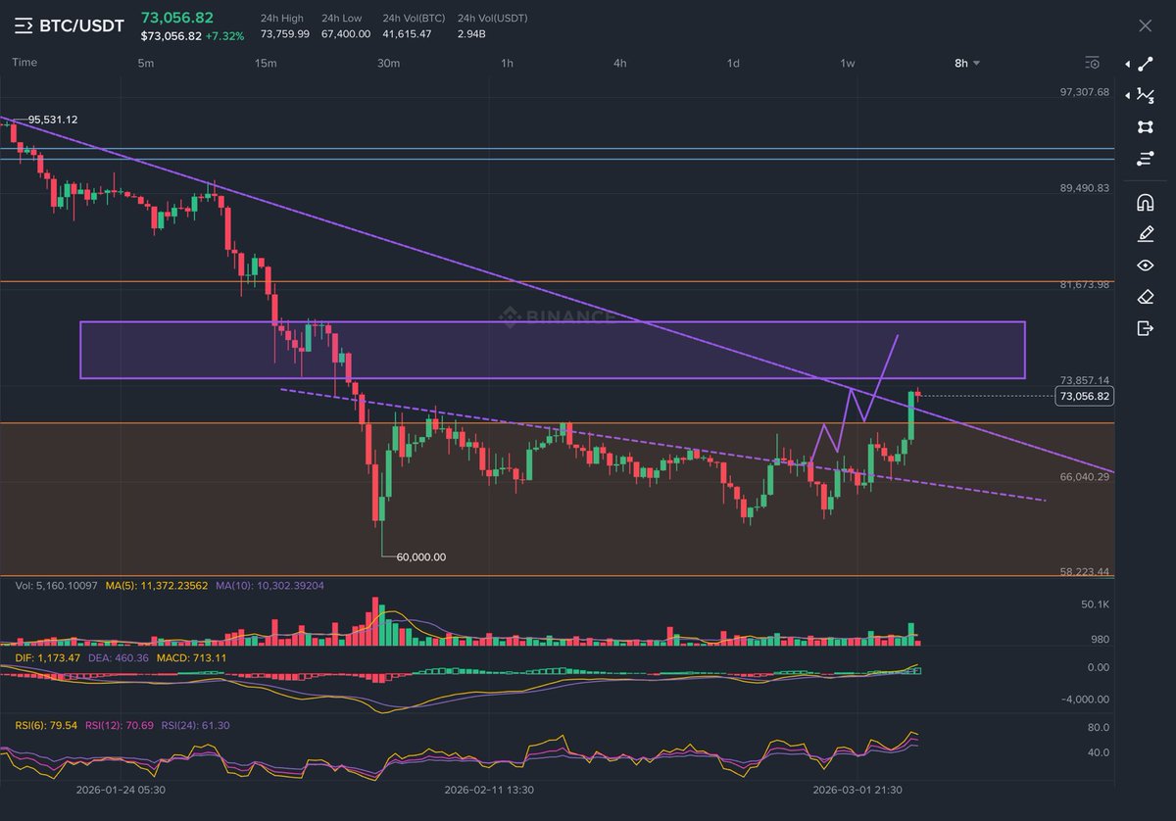Select the rectangle shape tool
Screen dimensions: 1176x821
[x=1145, y=126]
